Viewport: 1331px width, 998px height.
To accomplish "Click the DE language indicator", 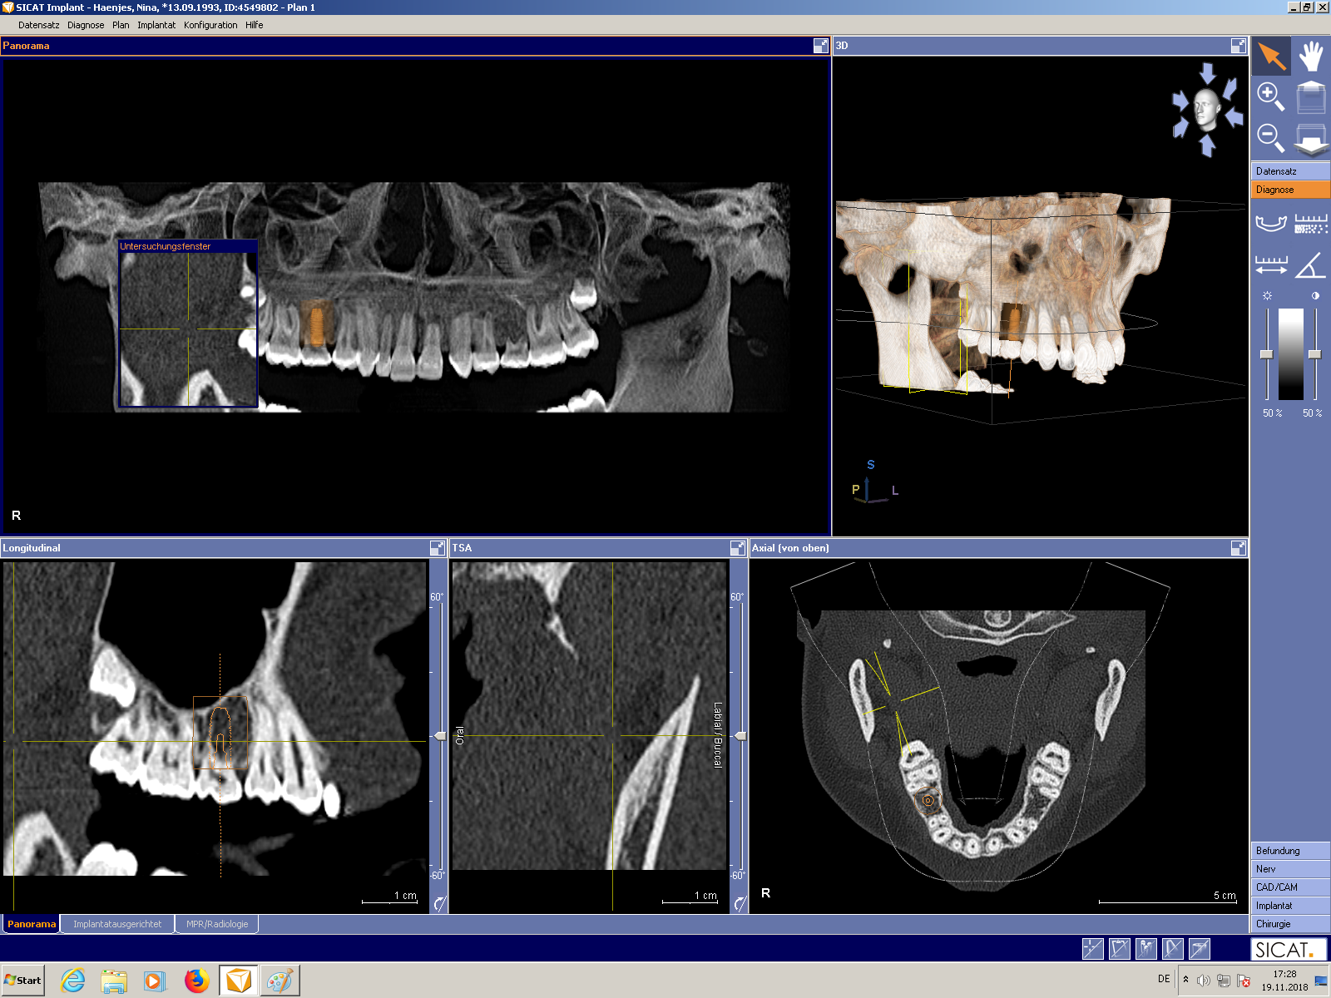I will (1164, 979).
